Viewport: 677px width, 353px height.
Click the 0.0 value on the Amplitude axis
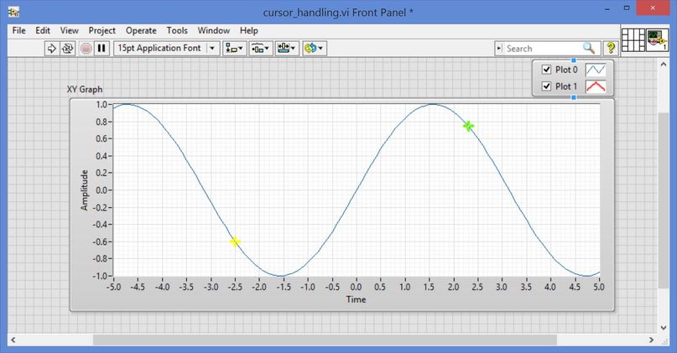[x=102, y=190]
